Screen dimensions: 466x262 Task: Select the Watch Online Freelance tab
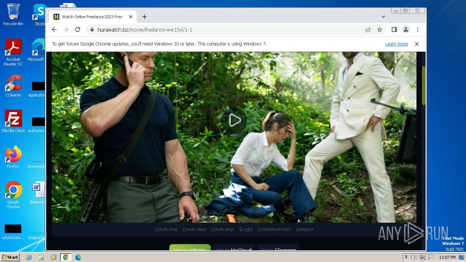[x=93, y=17]
